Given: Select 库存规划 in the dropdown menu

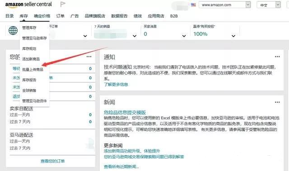Looking at the screenshot, I should (29, 49).
